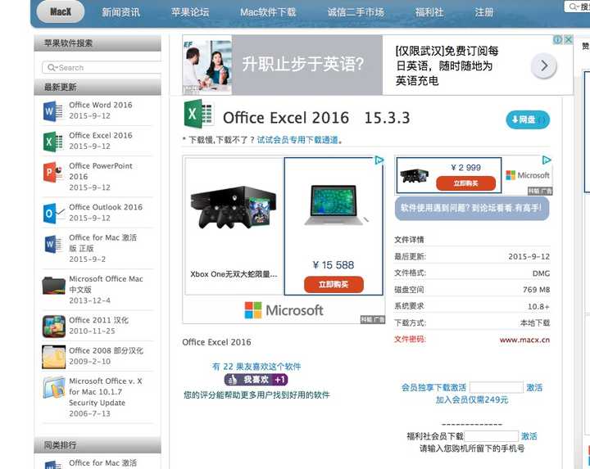Click the 网盘 download button
This screenshot has width=590, height=469.
528,120
